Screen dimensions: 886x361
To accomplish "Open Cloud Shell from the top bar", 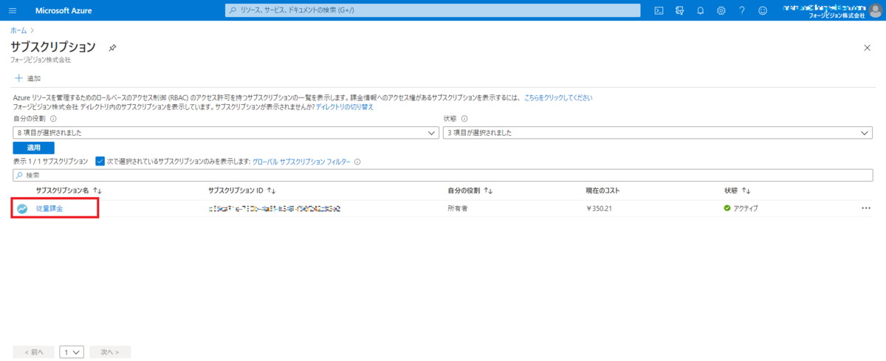I will (659, 10).
